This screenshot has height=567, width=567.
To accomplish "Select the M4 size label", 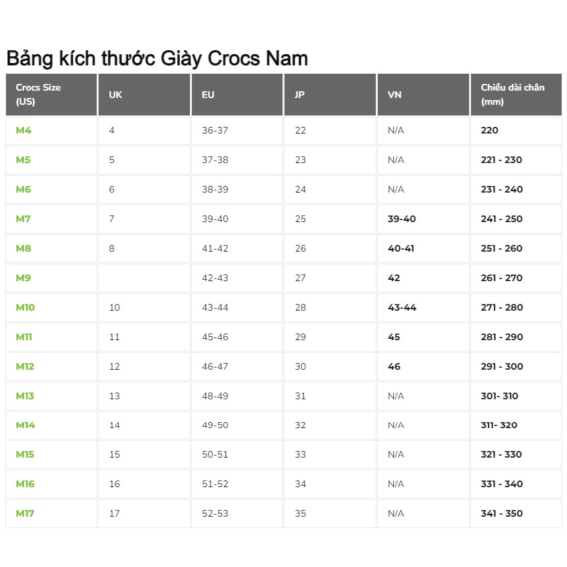I will coord(23,131).
